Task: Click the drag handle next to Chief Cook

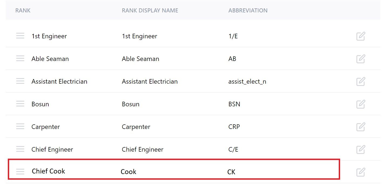Action: (20, 172)
